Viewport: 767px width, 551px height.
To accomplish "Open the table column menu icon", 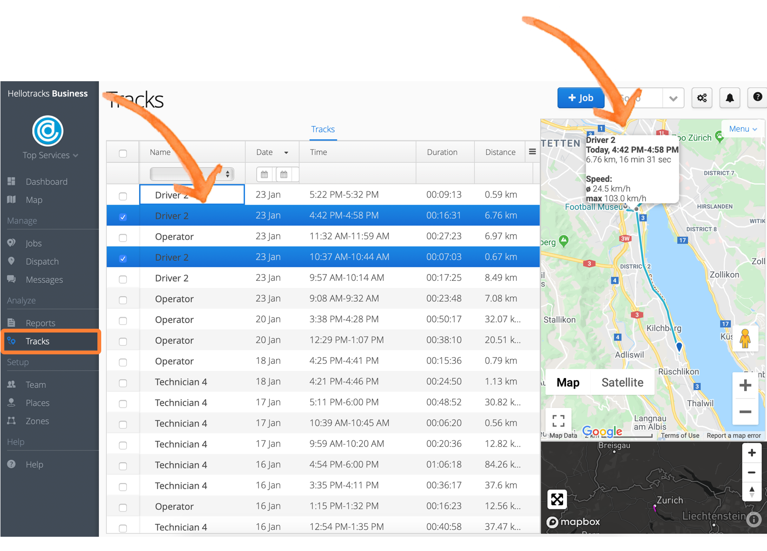I will coord(532,152).
